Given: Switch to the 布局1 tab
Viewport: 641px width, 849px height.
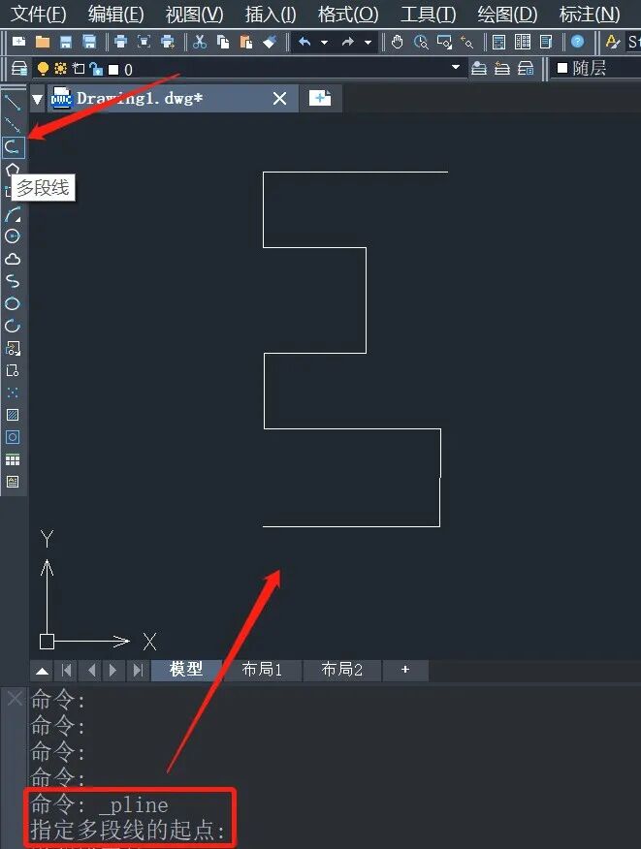Looking at the screenshot, I should coord(262,670).
